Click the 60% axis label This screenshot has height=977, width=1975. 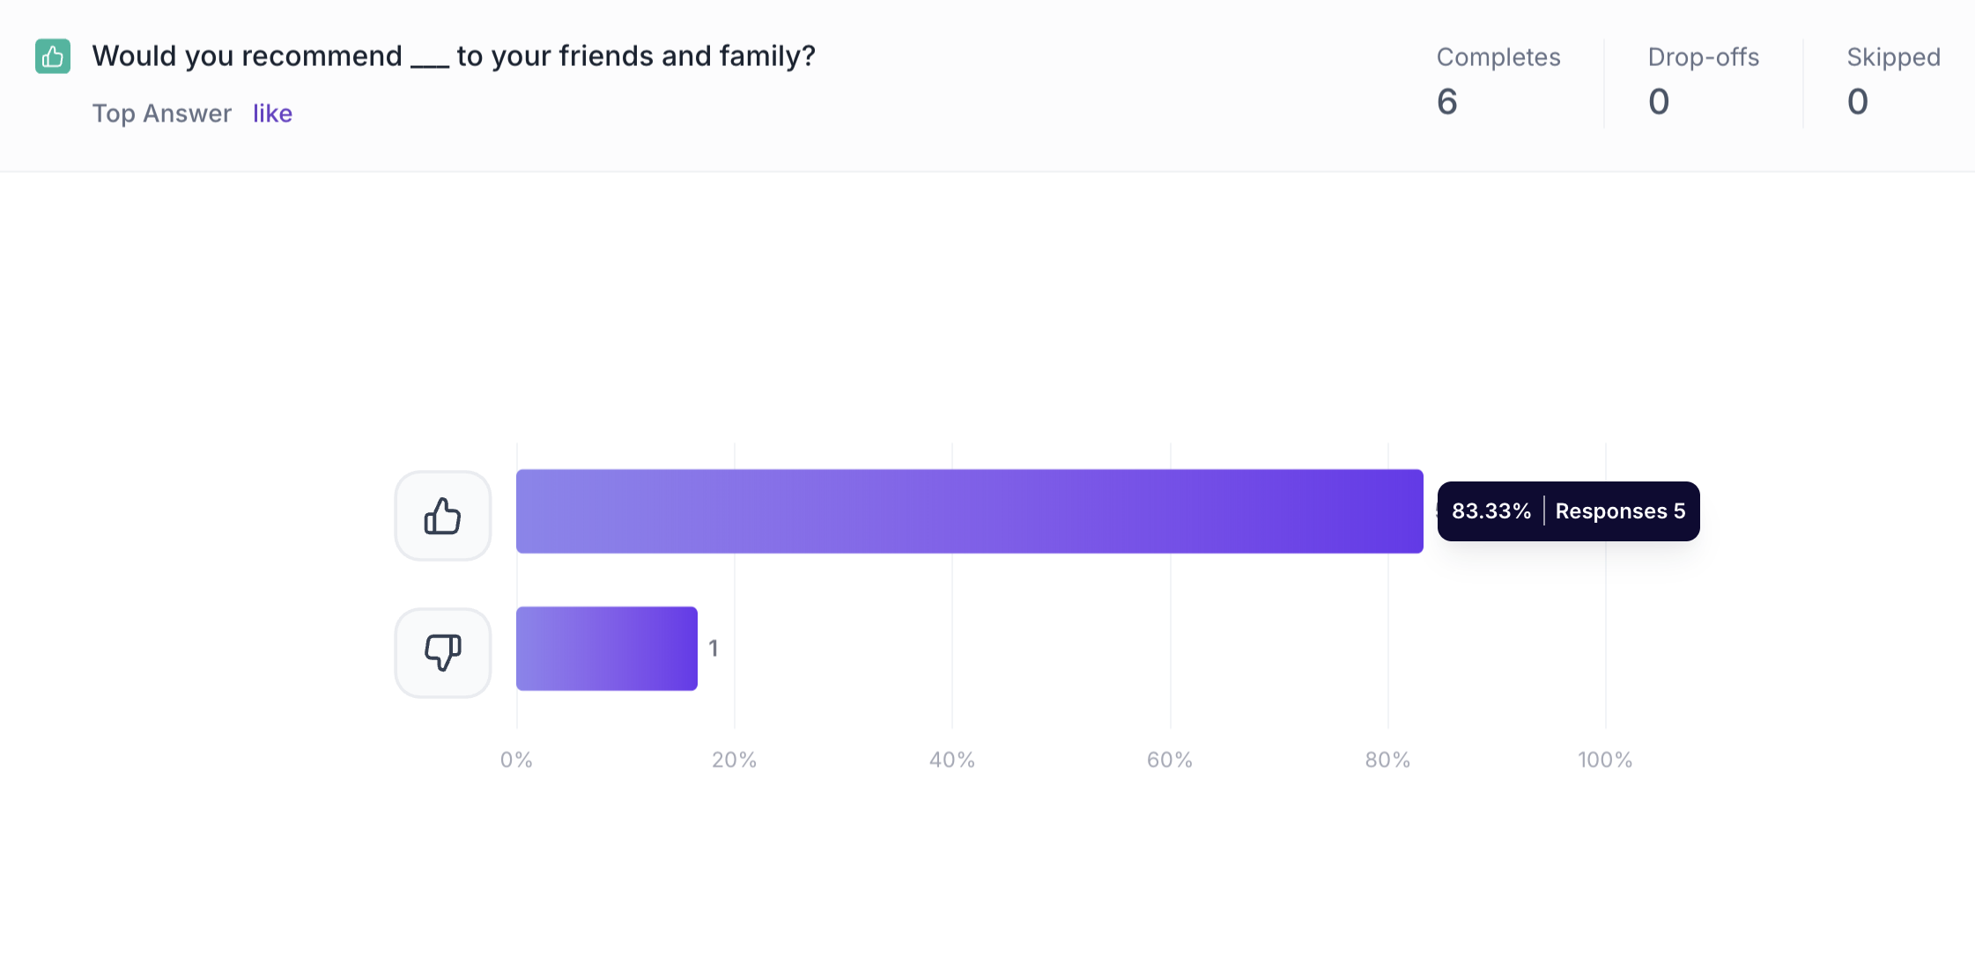1169,760
